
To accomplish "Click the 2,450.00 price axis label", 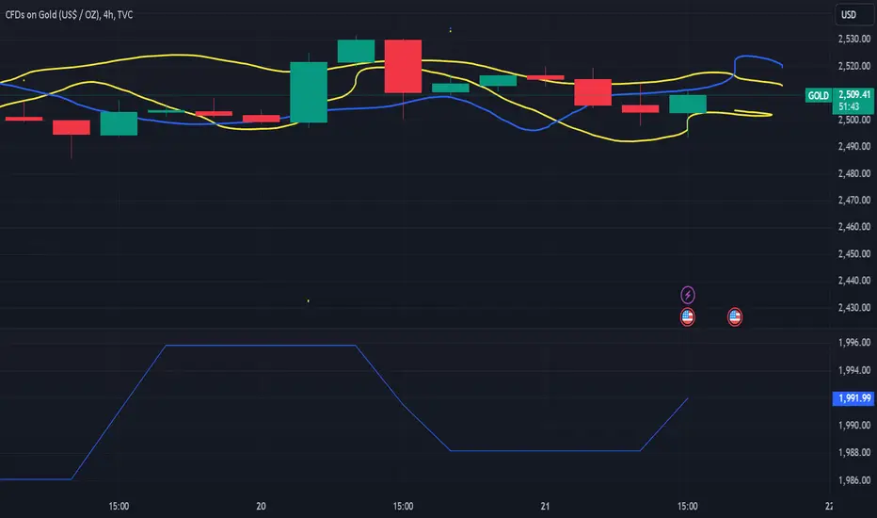I will [x=854, y=253].
